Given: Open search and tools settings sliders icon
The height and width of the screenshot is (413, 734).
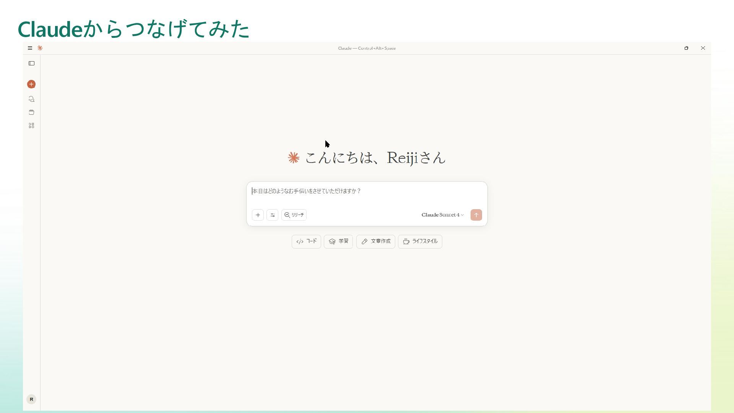Looking at the screenshot, I should click(273, 215).
